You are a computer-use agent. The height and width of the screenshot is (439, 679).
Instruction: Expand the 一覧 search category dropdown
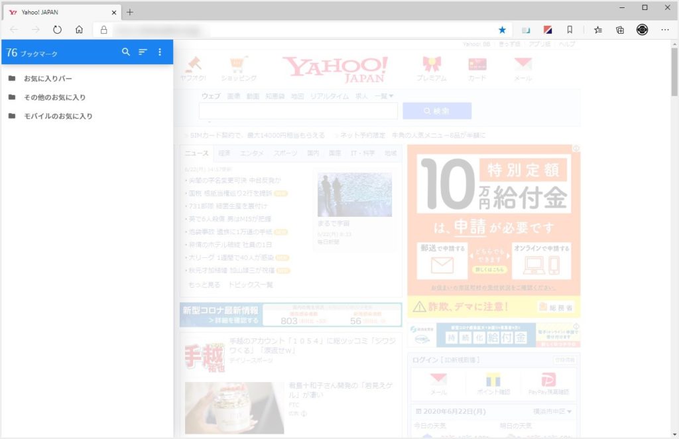pos(384,96)
